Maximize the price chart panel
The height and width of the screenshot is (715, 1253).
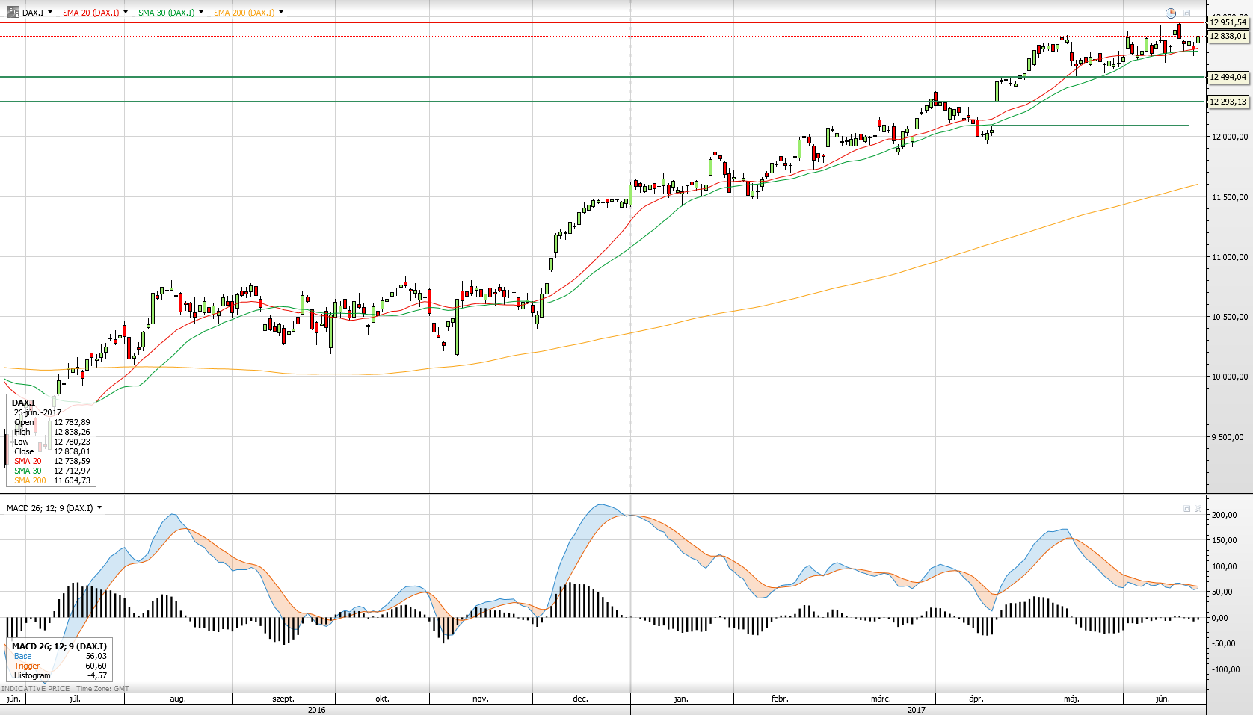point(1186,13)
